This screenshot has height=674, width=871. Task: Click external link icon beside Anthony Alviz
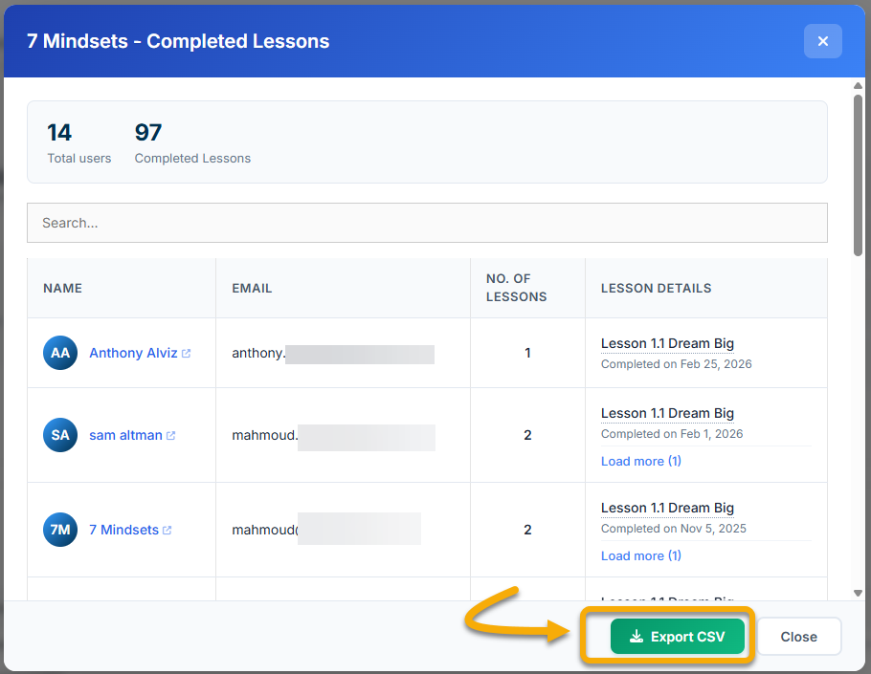click(186, 354)
